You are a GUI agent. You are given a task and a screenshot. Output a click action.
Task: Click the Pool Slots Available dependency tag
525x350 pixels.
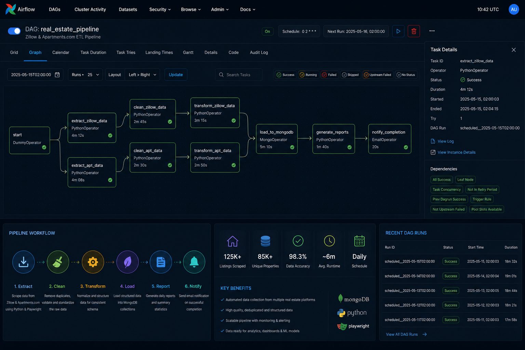click(x=486, y=209)
